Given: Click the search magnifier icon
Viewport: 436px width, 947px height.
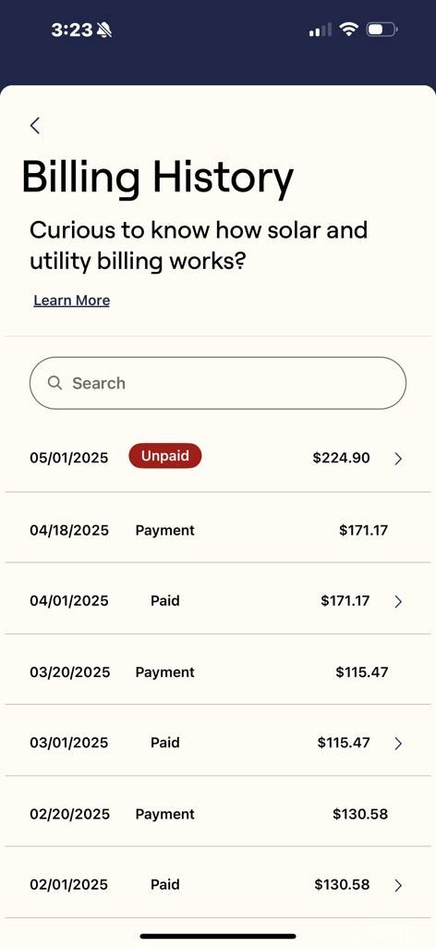Looking at the screenshot, I should (54, 383).
